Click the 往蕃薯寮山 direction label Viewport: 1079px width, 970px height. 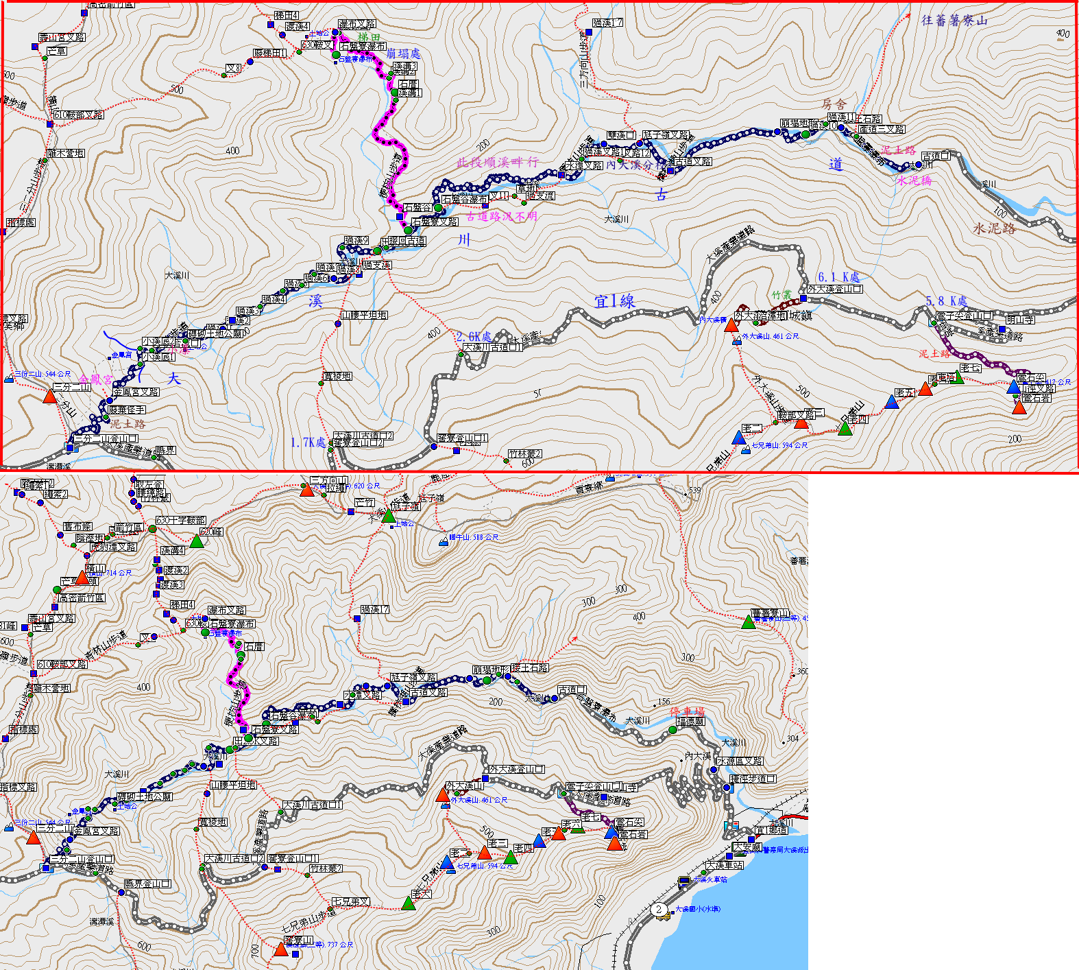[x=954, y=21]
